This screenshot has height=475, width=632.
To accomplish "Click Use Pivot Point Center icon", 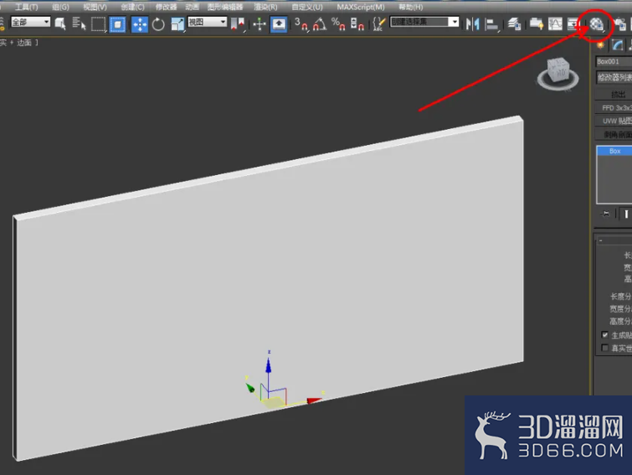I will coord(238,23).
